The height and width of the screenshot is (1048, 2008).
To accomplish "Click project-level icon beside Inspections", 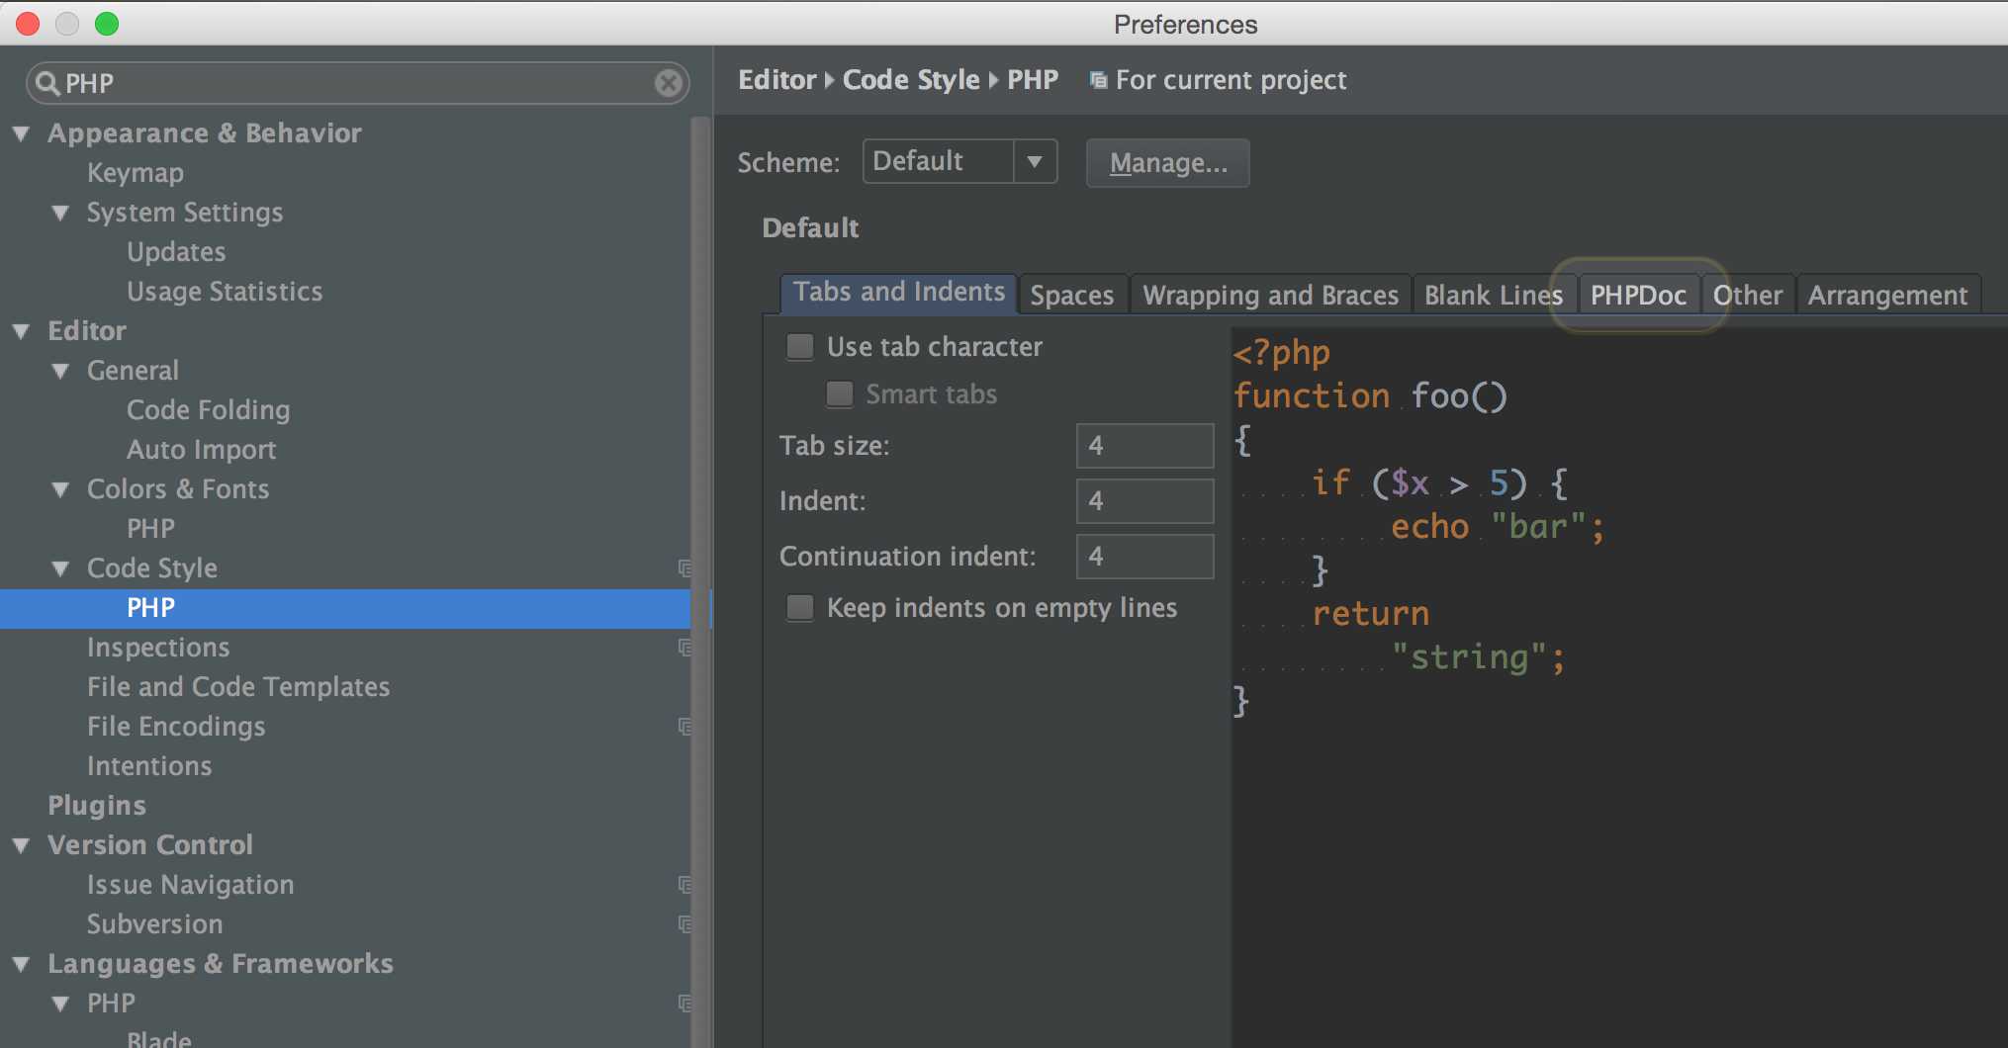I will point(684,647).
